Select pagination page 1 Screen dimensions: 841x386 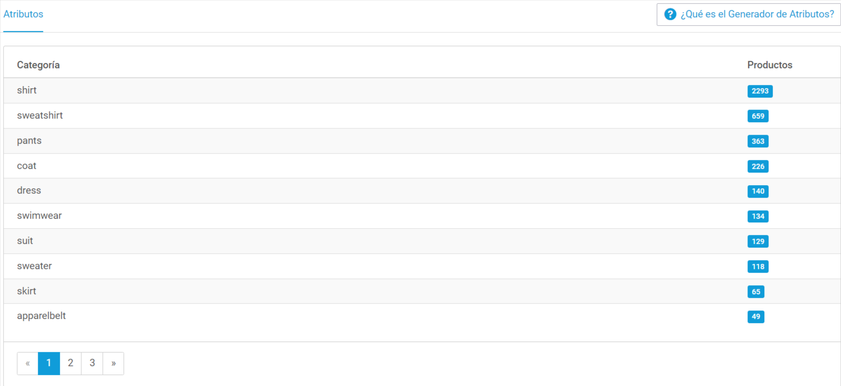[49, 363]
